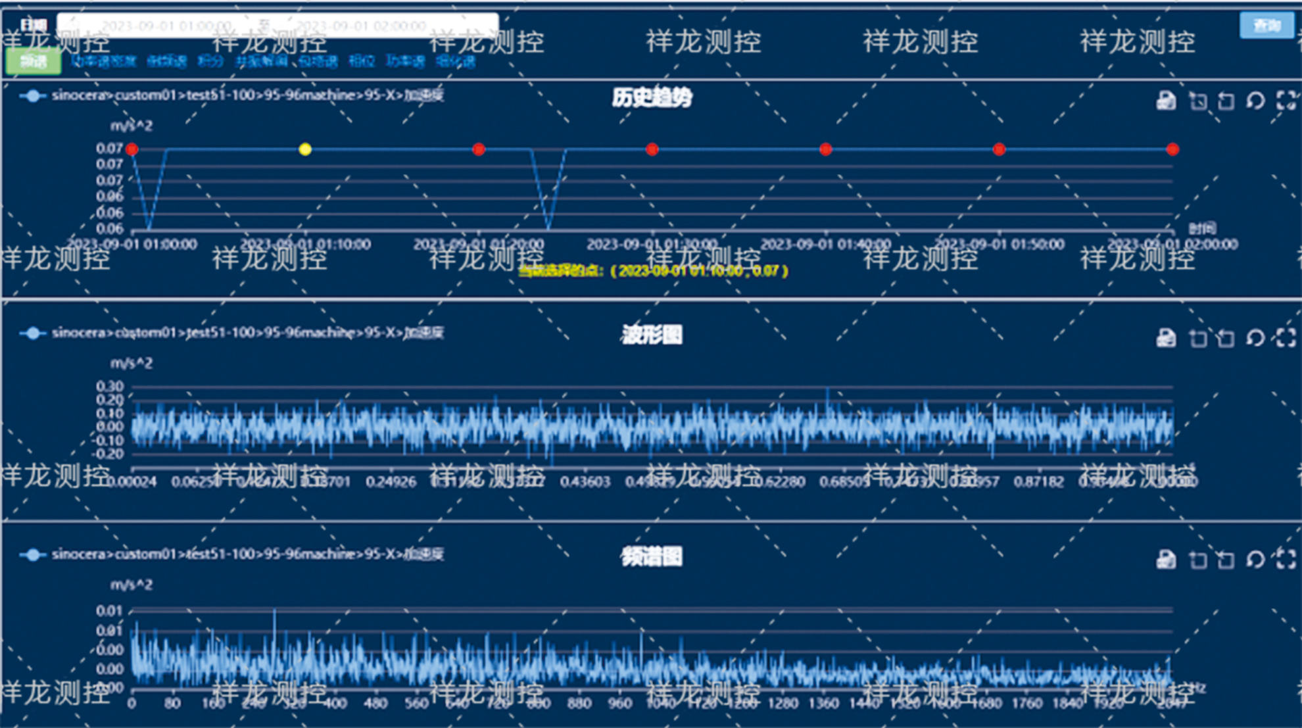The height and width of the screenshot is (728, 1302).
Task: Select the red trend point at 01:30:00
Action: tap(652, 149)
